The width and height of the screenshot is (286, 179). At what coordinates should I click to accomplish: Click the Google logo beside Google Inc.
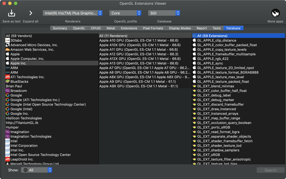8,114
